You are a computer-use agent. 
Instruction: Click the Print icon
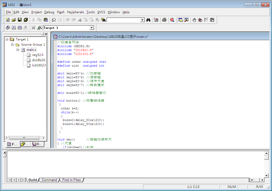[164, 20]
